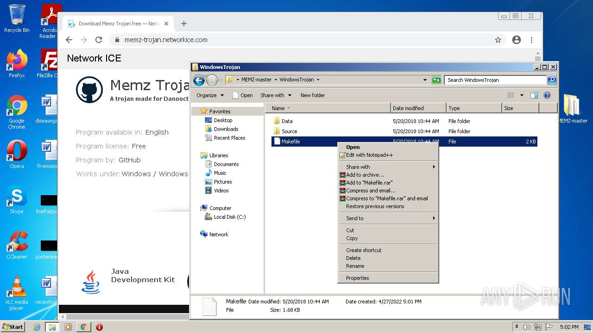Click Search WindowsTrojan input field
Image resolution: width=593 pixels, height=333 pixels.
(495, 80)
